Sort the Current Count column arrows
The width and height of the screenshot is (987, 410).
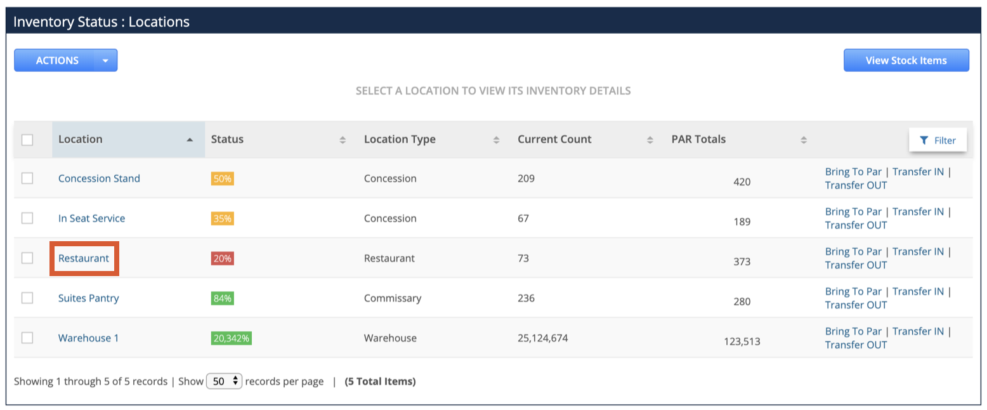click(649, 139)
